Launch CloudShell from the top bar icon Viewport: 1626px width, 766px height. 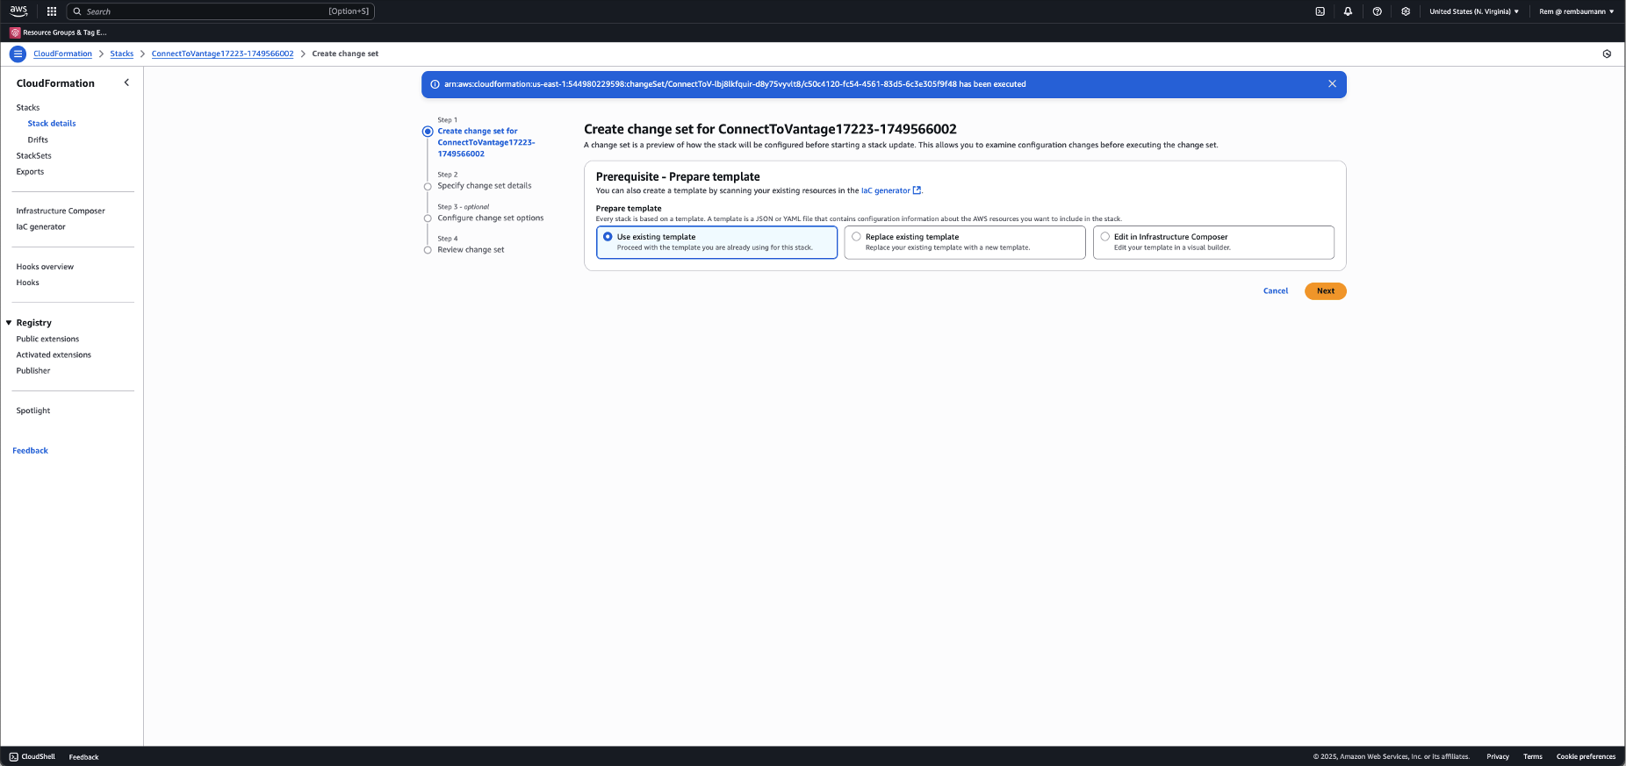pos(1320,11)
